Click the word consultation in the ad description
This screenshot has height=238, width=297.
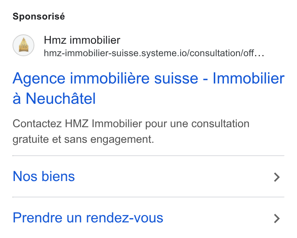click(220, 124)
